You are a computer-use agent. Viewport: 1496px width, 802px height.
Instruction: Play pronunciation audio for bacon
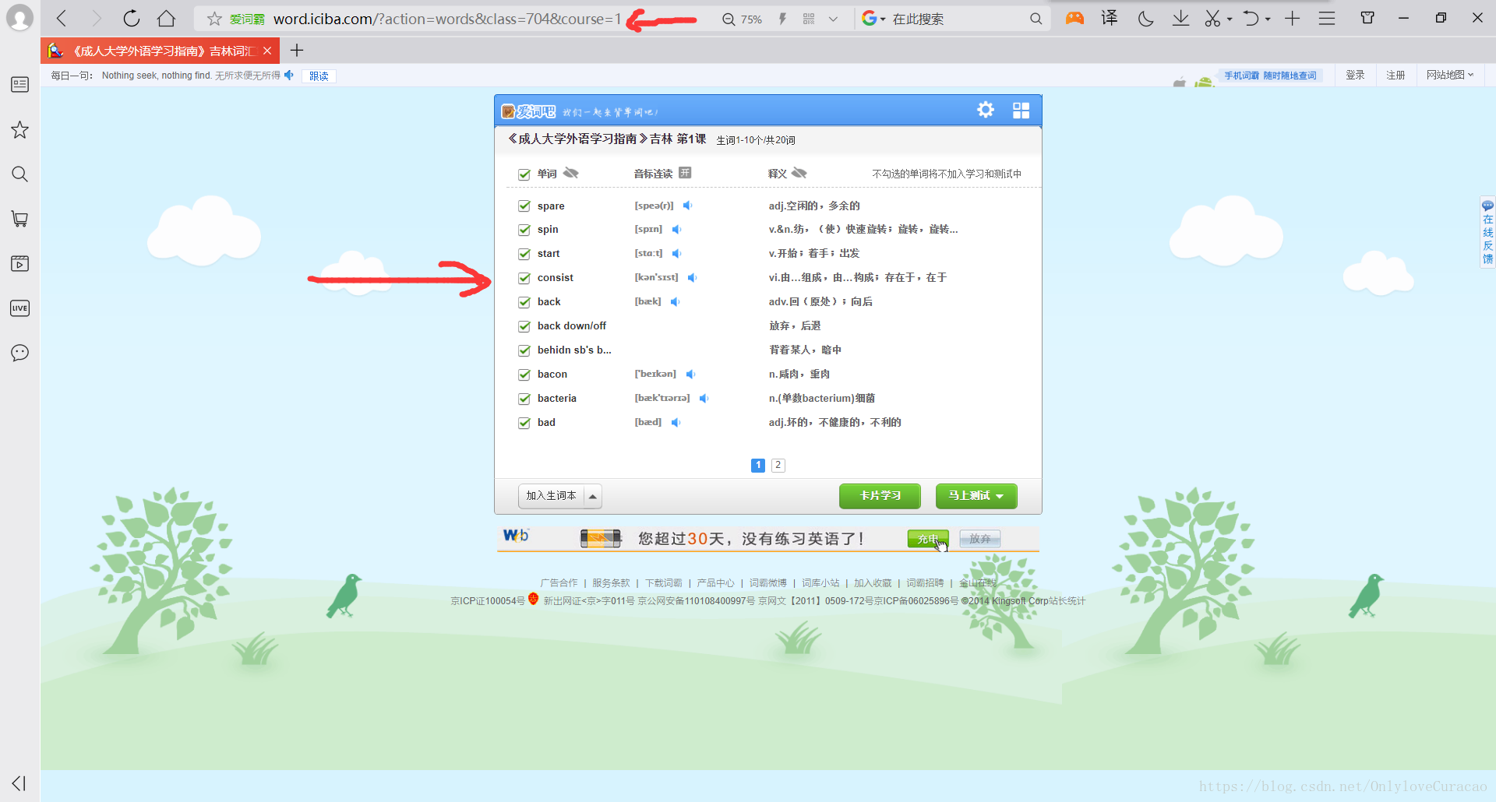pos(690,375)
